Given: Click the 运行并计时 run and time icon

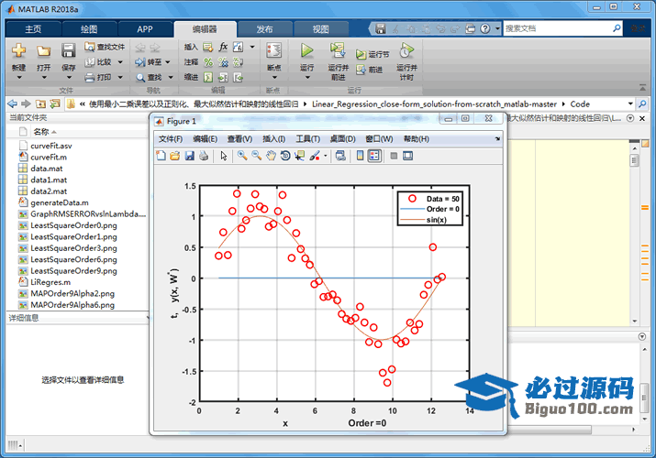Looking at the screenshot, I should coord(406,50).
